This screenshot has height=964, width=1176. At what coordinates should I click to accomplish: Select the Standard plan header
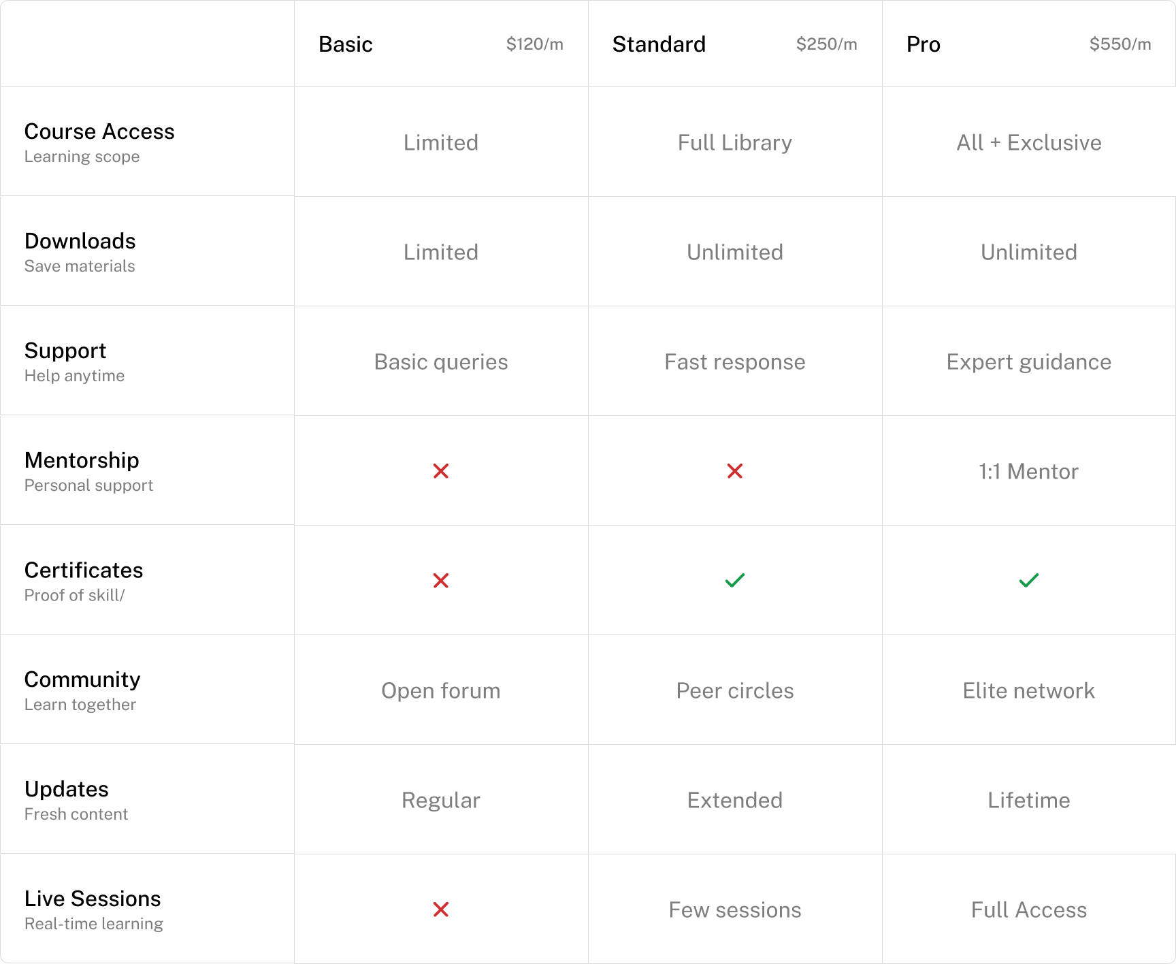[x=659, y=44]
